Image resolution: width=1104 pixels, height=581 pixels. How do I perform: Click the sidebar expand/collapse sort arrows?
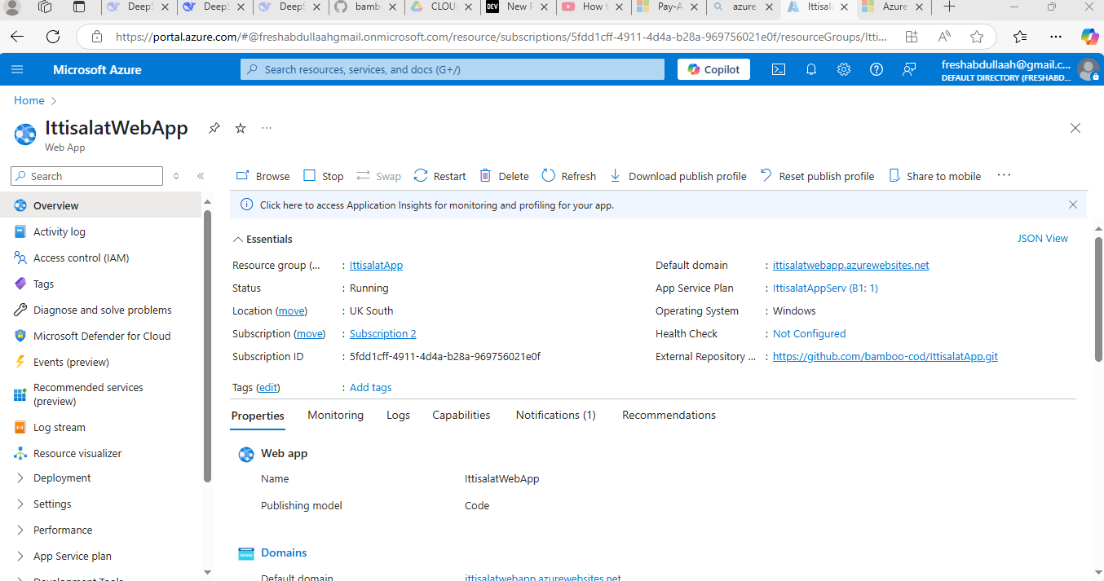(176, 176)
